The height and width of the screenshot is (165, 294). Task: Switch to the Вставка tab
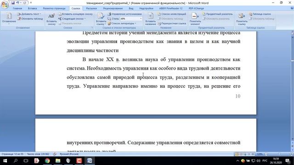click(x=32, y=8)
